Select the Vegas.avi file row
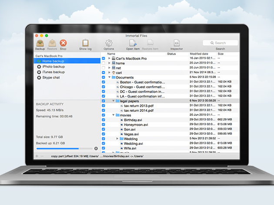274x205 pixels. [170, 134]
